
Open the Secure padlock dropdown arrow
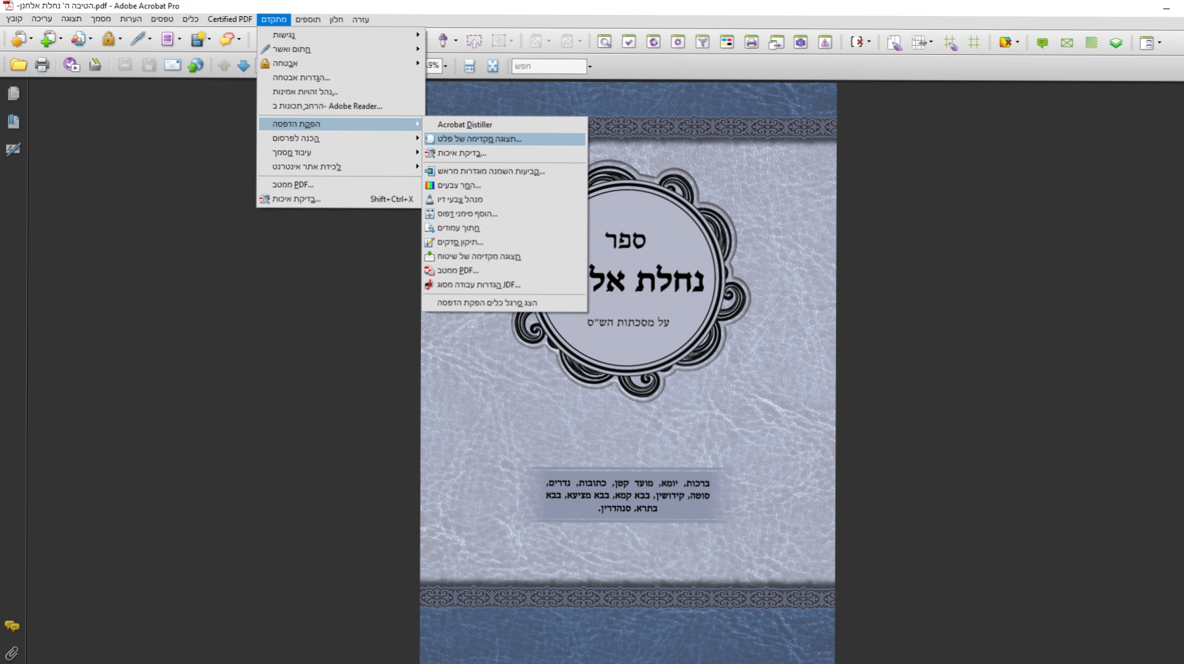[x=119, y=39]
